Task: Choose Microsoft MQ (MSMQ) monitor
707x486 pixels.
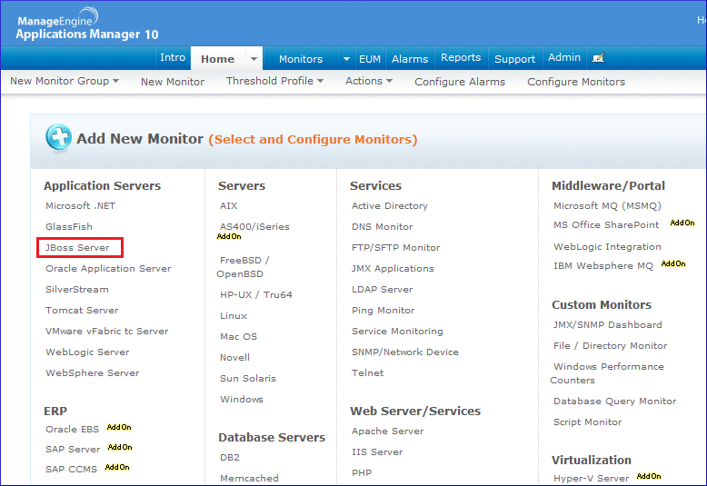Action: pyautogui.click(x=607, y=206)
